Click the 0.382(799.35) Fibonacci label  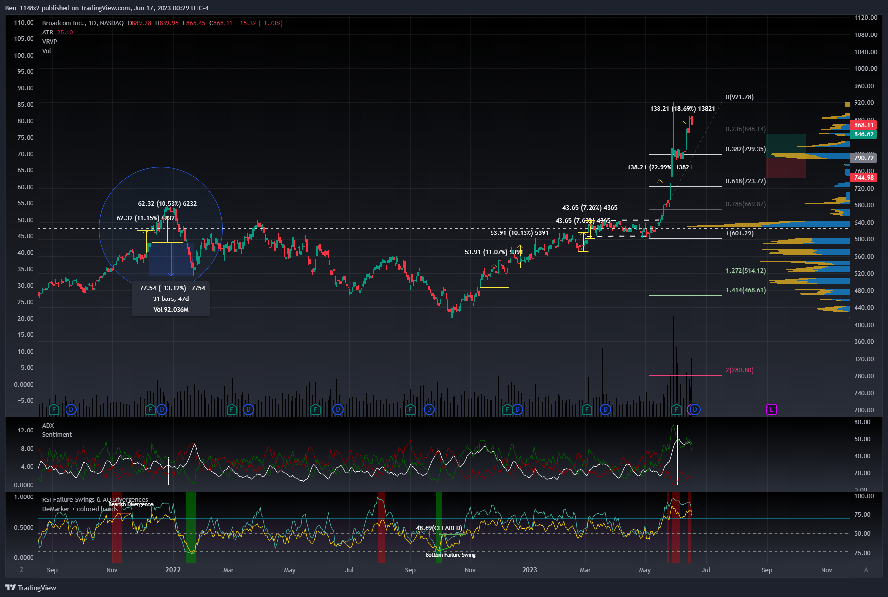[746, 149]
